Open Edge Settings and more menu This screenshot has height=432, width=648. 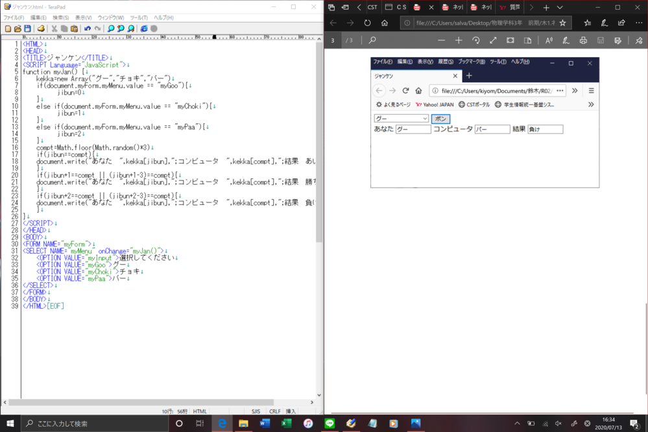pos(639,23)
